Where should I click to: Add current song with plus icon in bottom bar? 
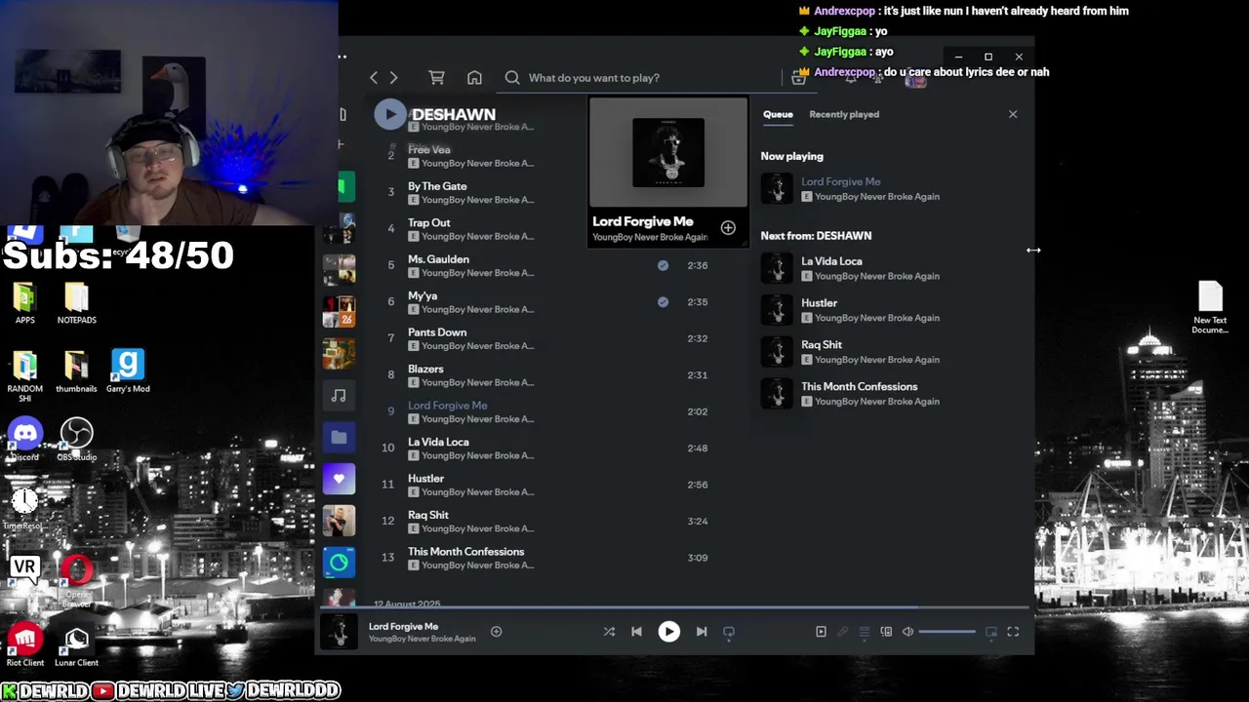pos(496,632)
